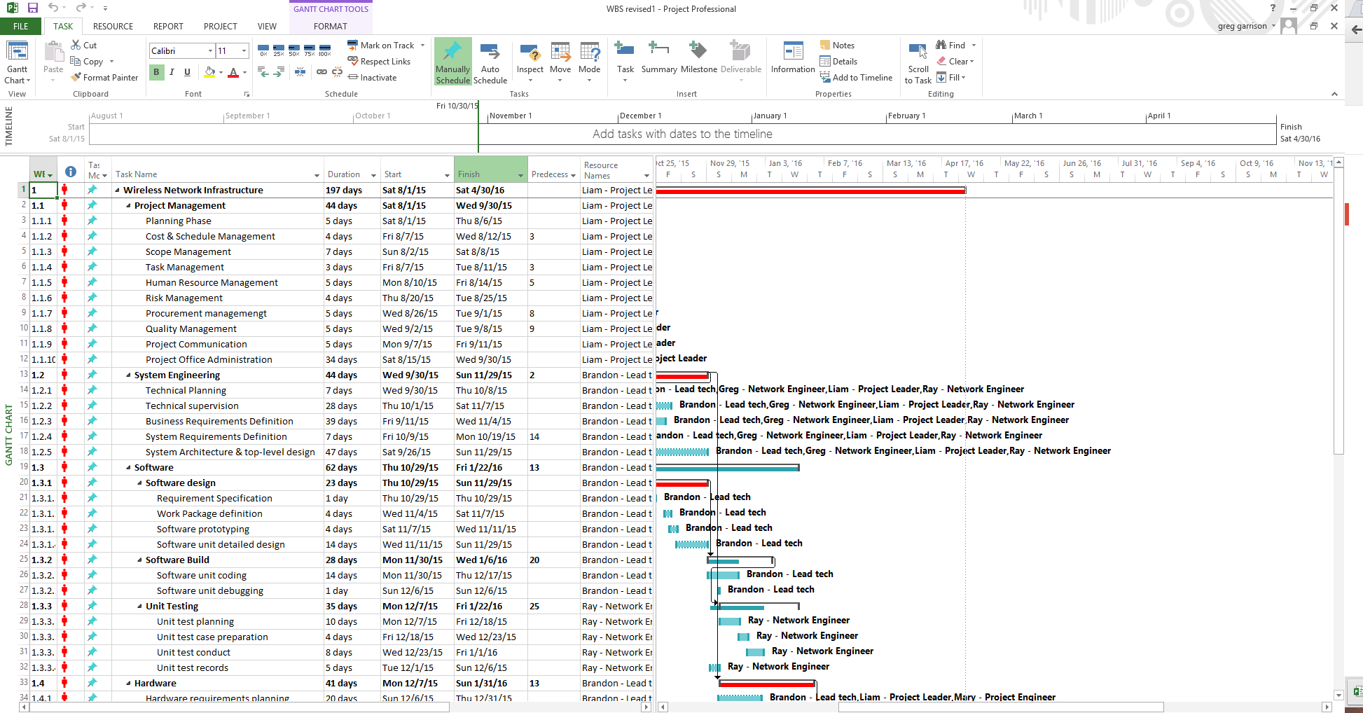
Task: Open the Fill dropdown
Action: click(x=951, y=77)
